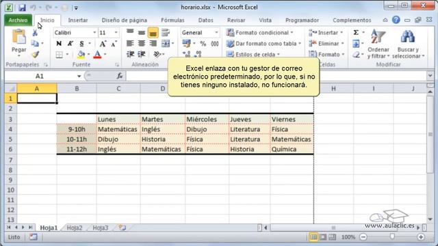
Task: Apply thousands separator 000 style
Action: tap(214, 44)
